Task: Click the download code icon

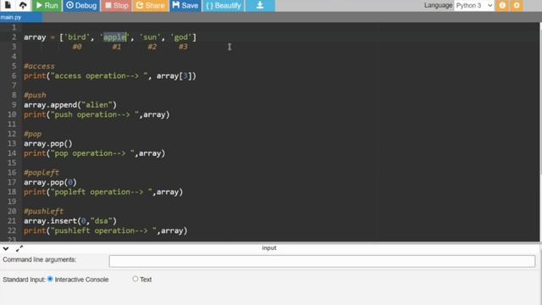Action: point(260,6)
